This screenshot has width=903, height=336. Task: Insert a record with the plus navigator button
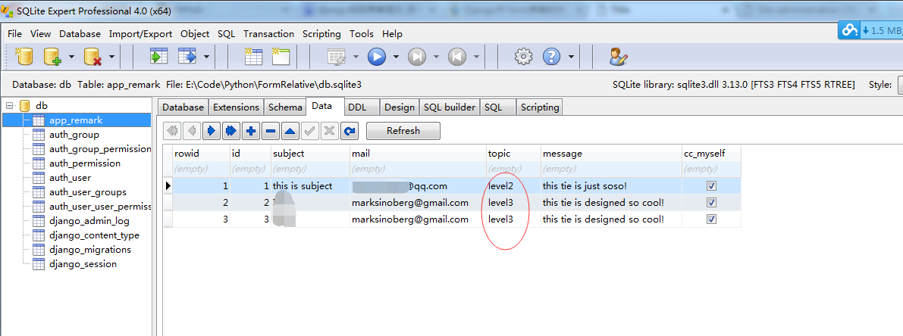click(x=251, y=131)
